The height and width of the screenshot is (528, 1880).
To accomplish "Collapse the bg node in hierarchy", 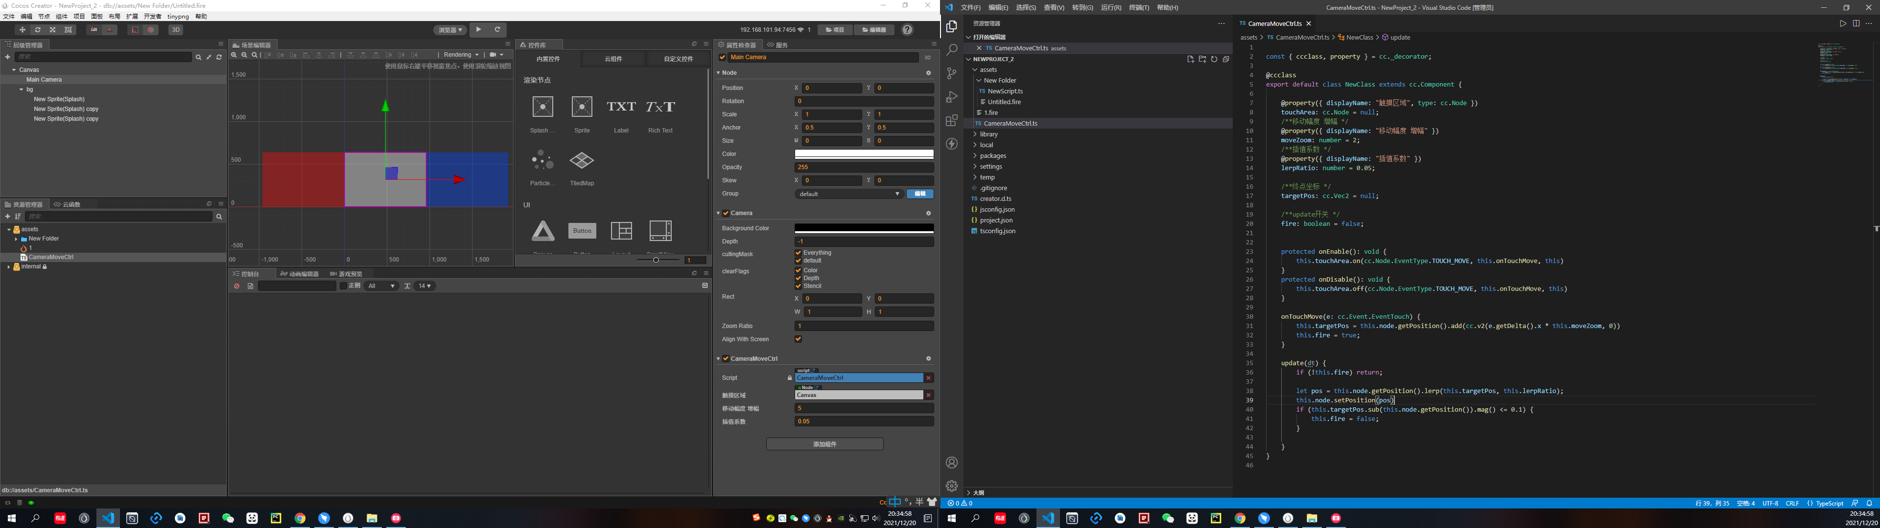I will coord(21,89).
